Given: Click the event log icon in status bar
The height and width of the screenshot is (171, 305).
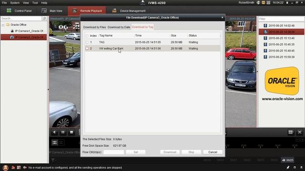Looking at the screenshot, I should coord(19,168).
